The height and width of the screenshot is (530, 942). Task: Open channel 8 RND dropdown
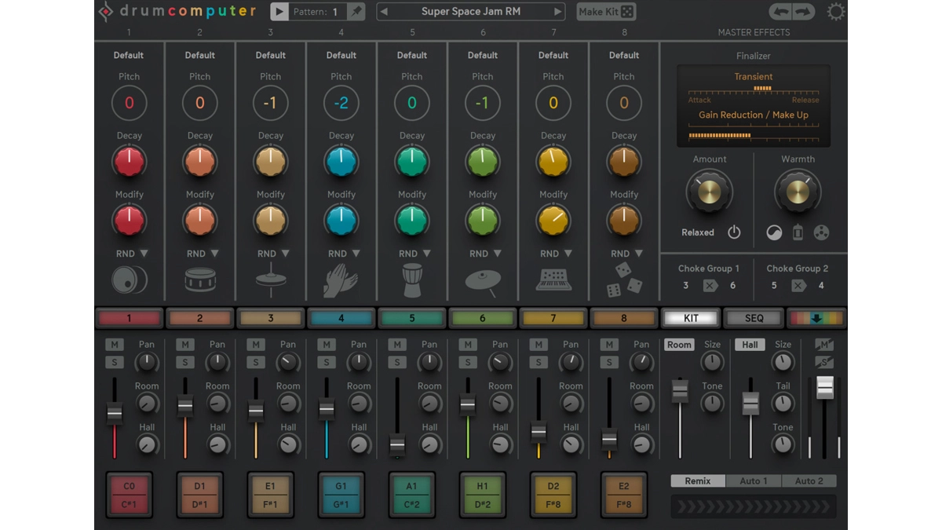[626, 254]
